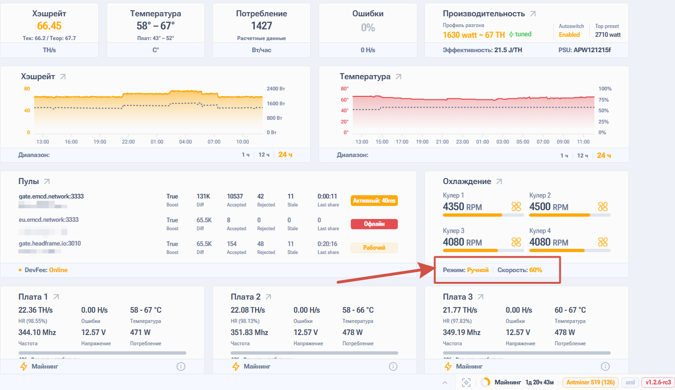Select pool gate.emcd.network:3333
The height and width of the screenshot is (390, 675).
point(51,196)
